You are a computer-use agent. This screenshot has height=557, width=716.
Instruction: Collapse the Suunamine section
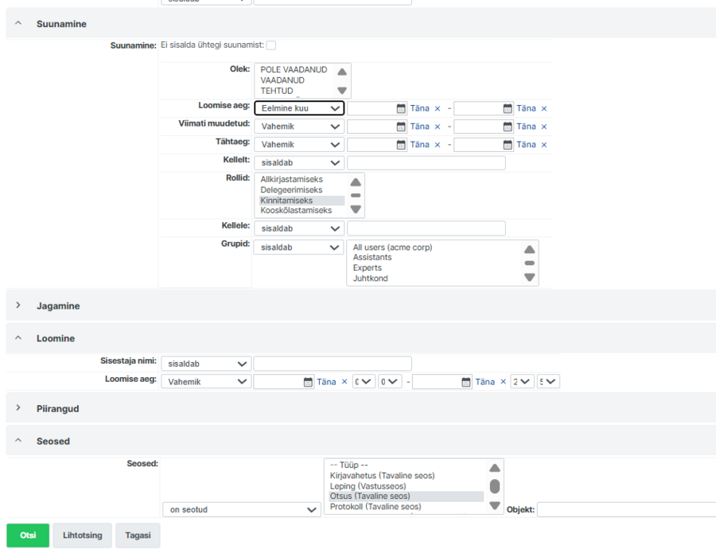[18, 23]
